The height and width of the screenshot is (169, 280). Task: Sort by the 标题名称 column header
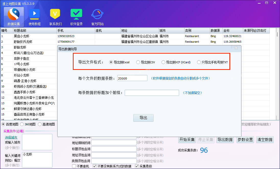35,30
